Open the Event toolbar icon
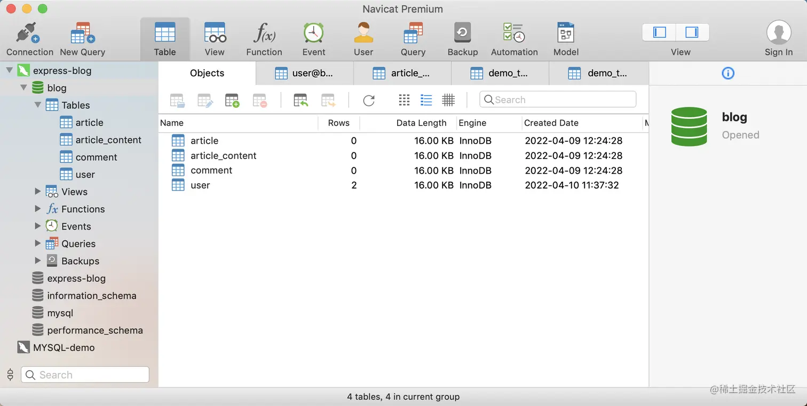Viewport: 807px width, 406px height. point(314,39)
